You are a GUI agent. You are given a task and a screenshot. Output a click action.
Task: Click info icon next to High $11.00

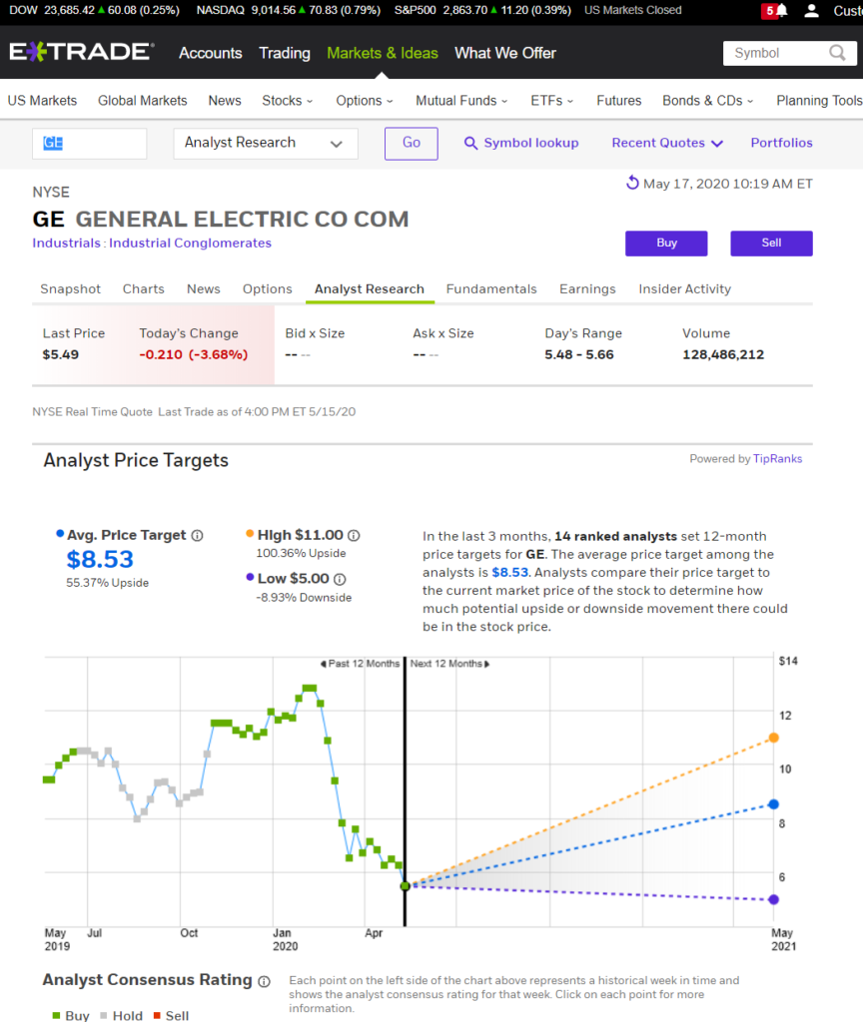tap(354, 536)
